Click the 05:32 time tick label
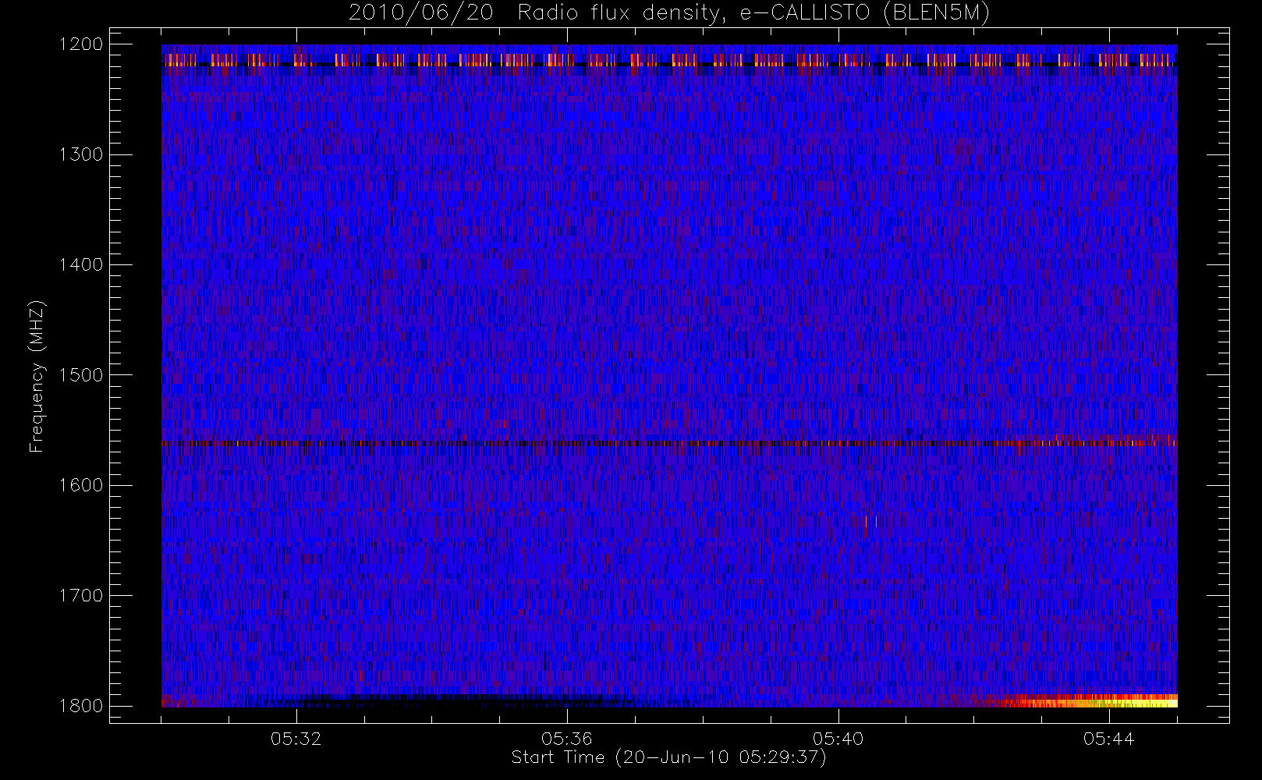Image resolution: width=1262 pixels, height=780 pixels. pyautogui.click(x=296, y=739)
